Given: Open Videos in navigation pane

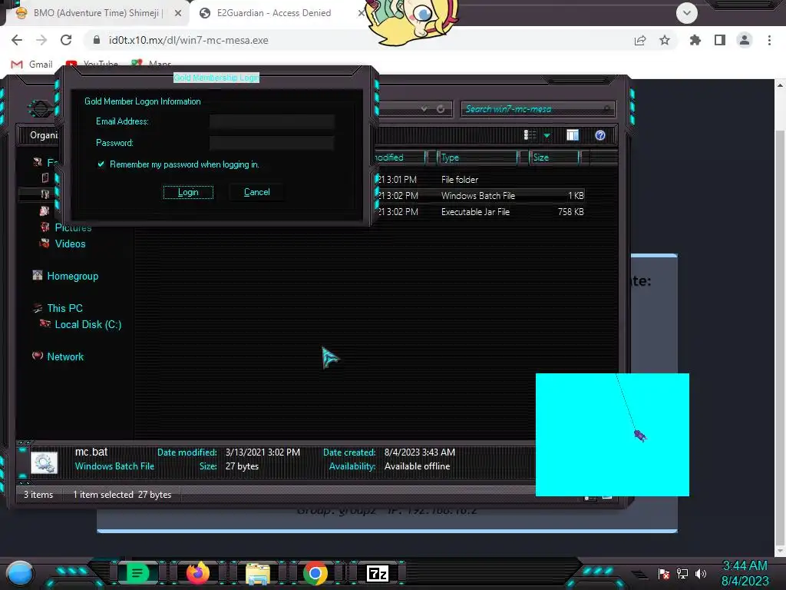Looking at the screenshot, I should pyautogui.click(x=70, y=244).
